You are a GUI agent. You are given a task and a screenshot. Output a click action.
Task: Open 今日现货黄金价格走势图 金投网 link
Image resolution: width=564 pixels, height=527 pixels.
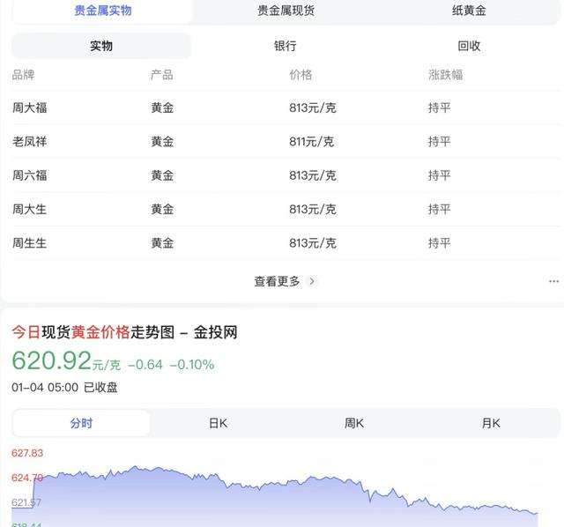coord(124,332)
